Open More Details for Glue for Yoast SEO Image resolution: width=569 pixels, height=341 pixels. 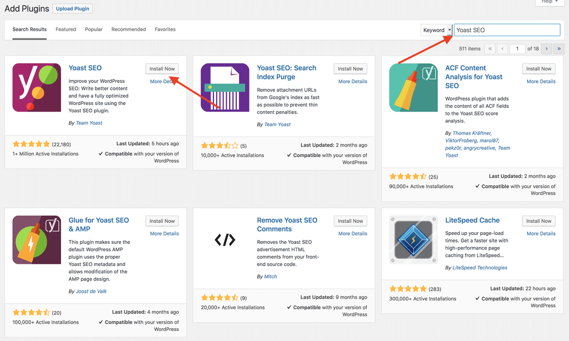[164, 234]
